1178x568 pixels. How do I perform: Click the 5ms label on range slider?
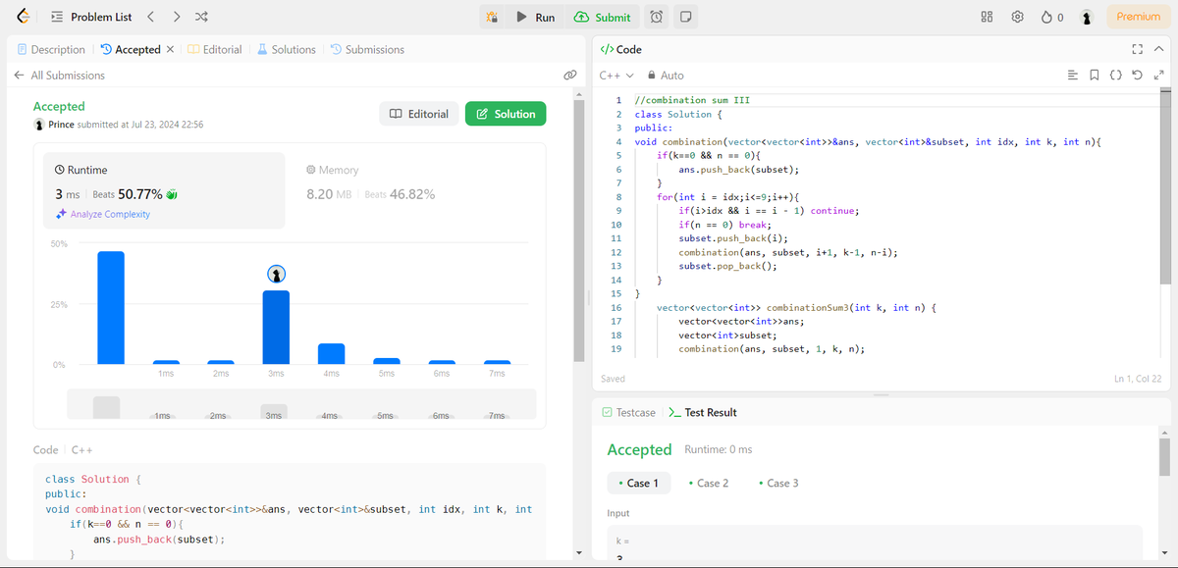tap(386, 417)
